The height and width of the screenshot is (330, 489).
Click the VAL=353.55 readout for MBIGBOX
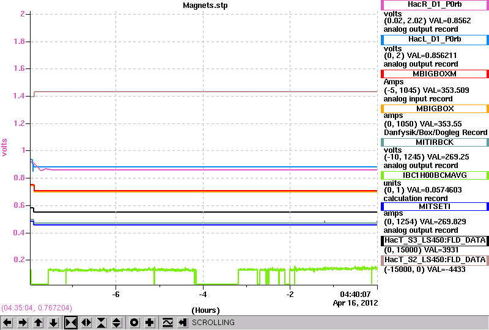(441, 124)
